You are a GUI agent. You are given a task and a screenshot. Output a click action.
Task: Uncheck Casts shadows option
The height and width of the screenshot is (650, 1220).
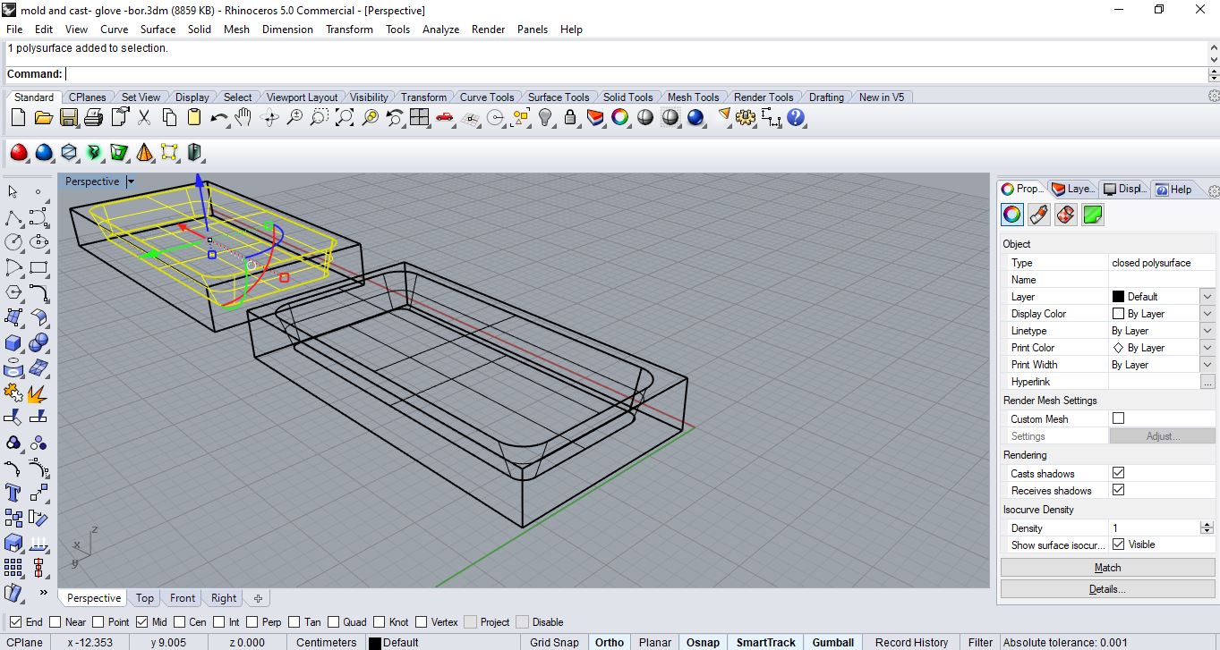[x=1118, y=473]
